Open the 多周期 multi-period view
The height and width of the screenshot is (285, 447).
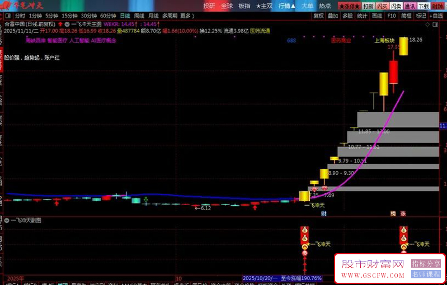pyautogui.click(x=170, y=16)
